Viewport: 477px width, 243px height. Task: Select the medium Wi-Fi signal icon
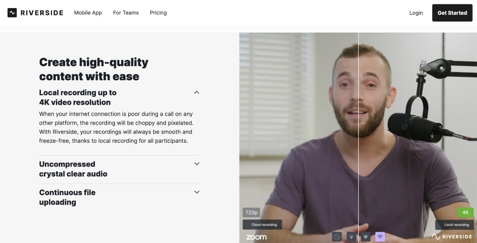(x=366, y=237)
